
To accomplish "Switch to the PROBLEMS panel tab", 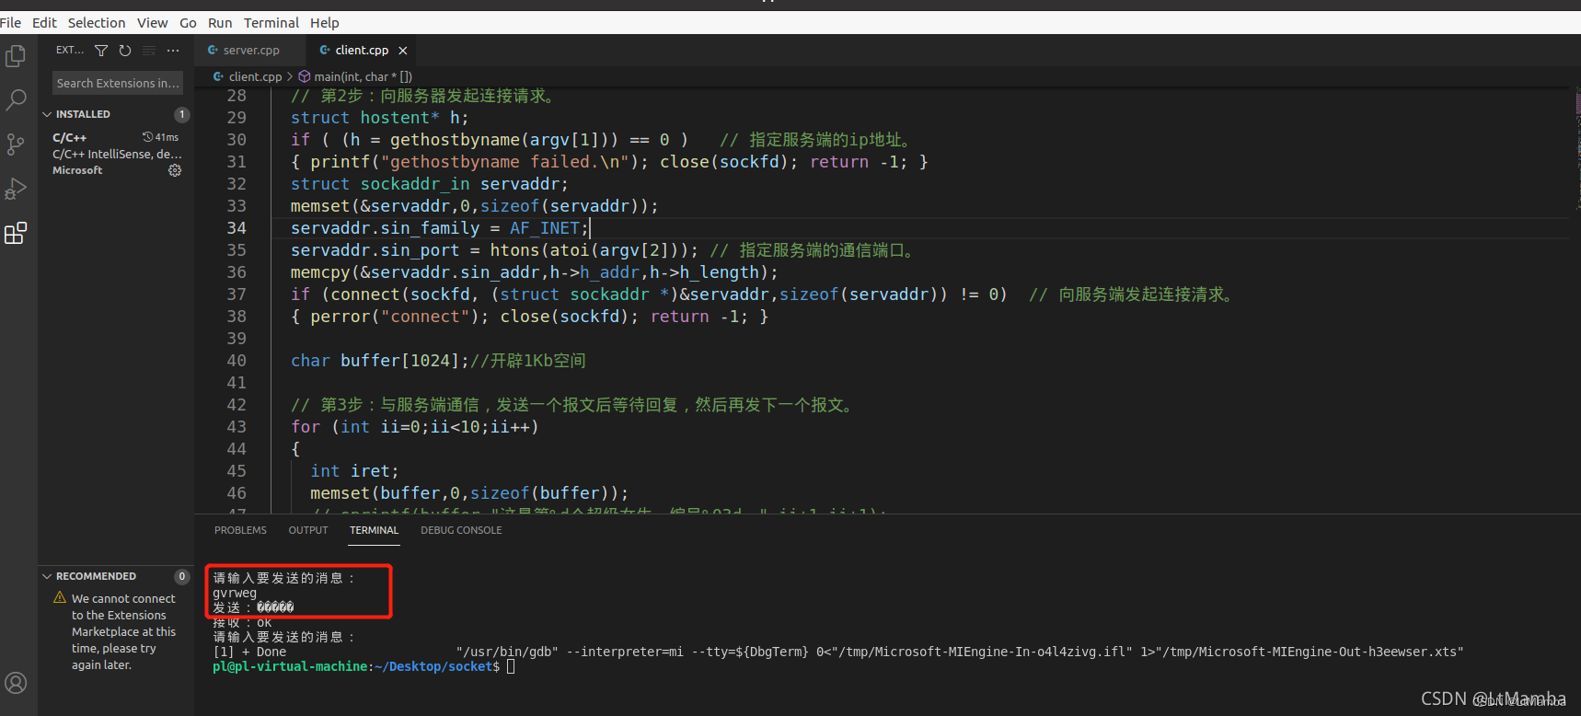I will tap(240, 530).
